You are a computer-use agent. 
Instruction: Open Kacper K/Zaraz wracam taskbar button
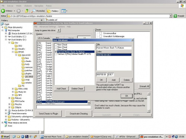tap(102, 137)
